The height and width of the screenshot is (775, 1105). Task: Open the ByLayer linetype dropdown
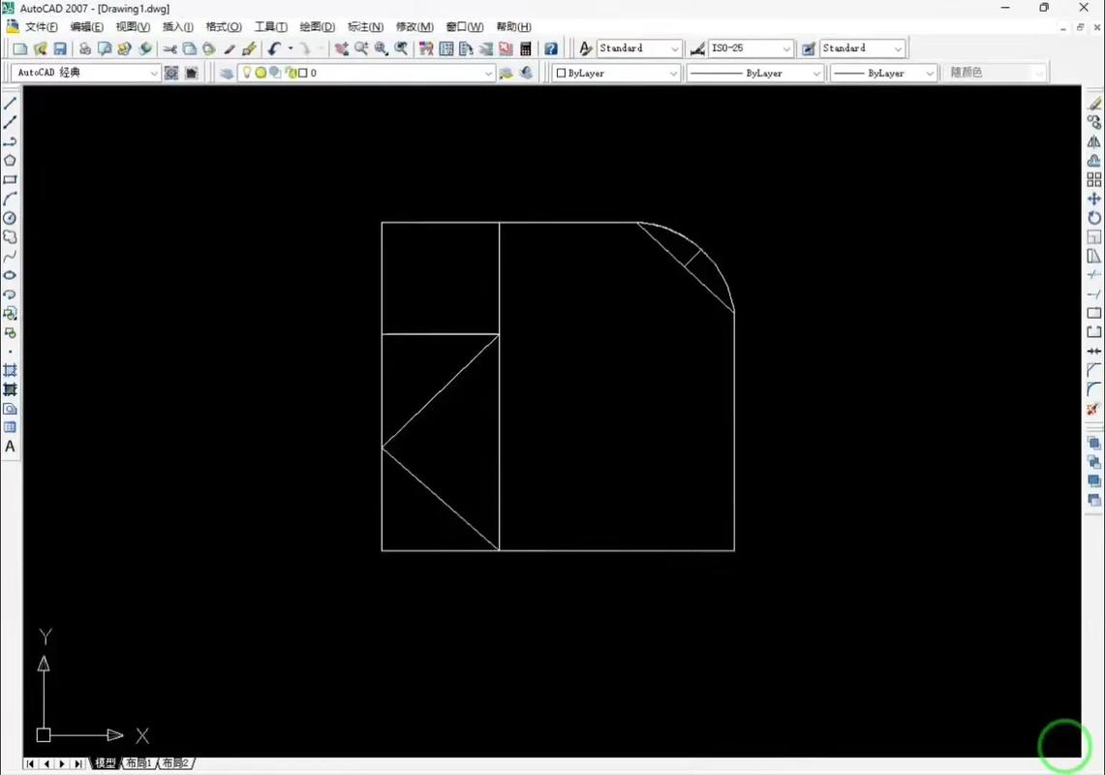point(816,73)
